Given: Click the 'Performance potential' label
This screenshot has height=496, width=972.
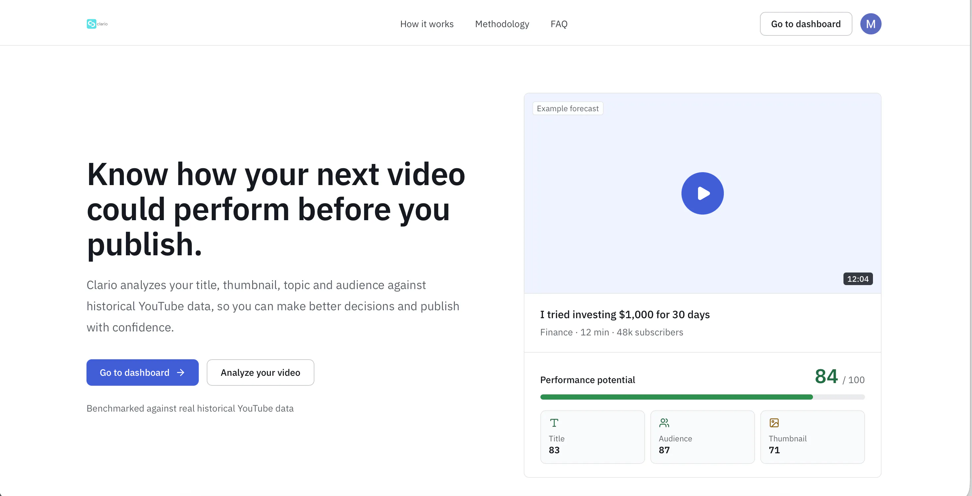Looking at the screenshot, I should click(x=587, y=379).
